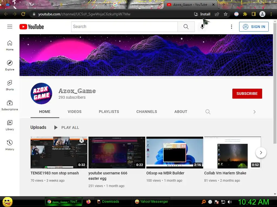Open Subscriptions in the sidebar
This screenshot has height=207, width=277.
(x=10, y=105)
